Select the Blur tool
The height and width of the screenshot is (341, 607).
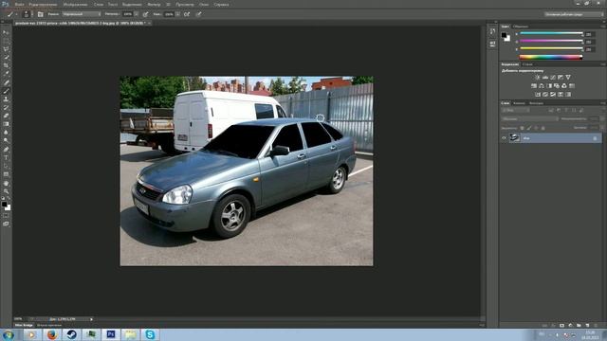[6, 133]
